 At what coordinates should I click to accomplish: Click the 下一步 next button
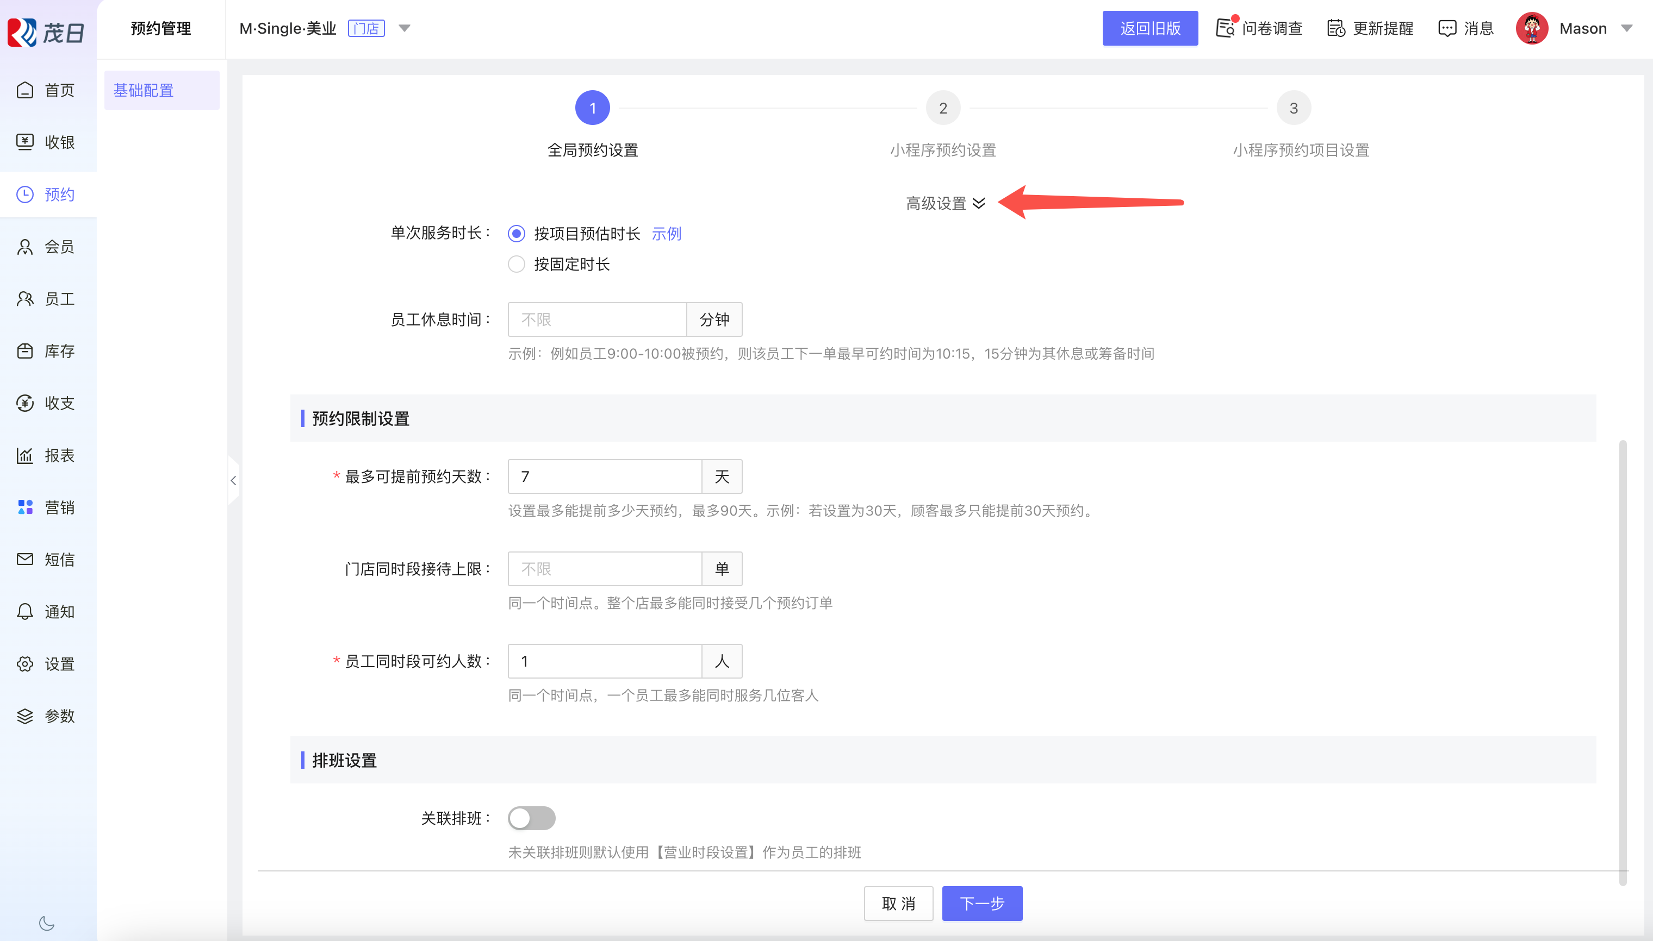[981, 903]
